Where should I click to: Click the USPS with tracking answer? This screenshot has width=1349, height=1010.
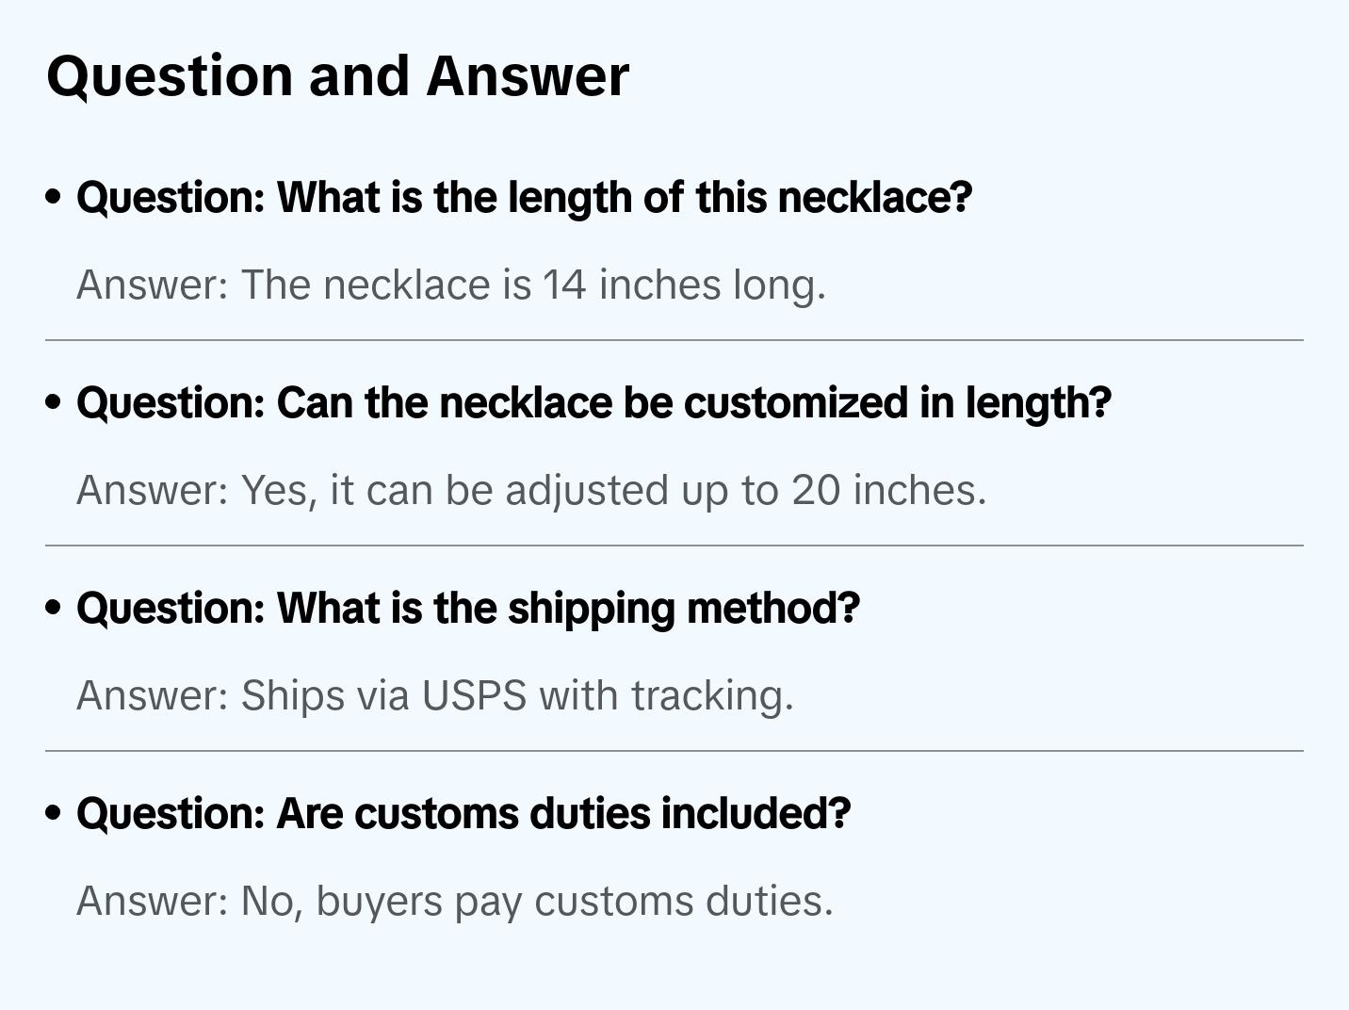[435, 695]
